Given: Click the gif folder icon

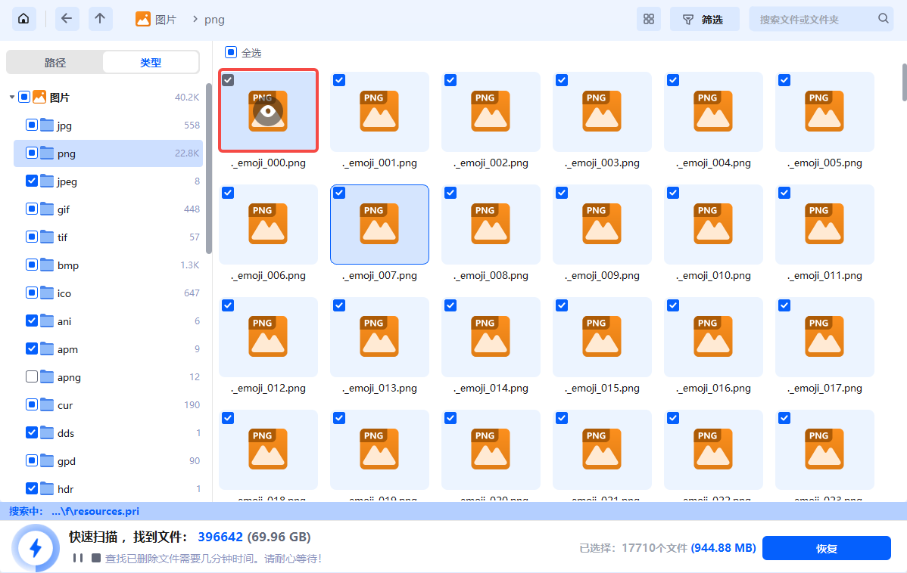Looking at the screenshot, I should (x=47, y=209).
